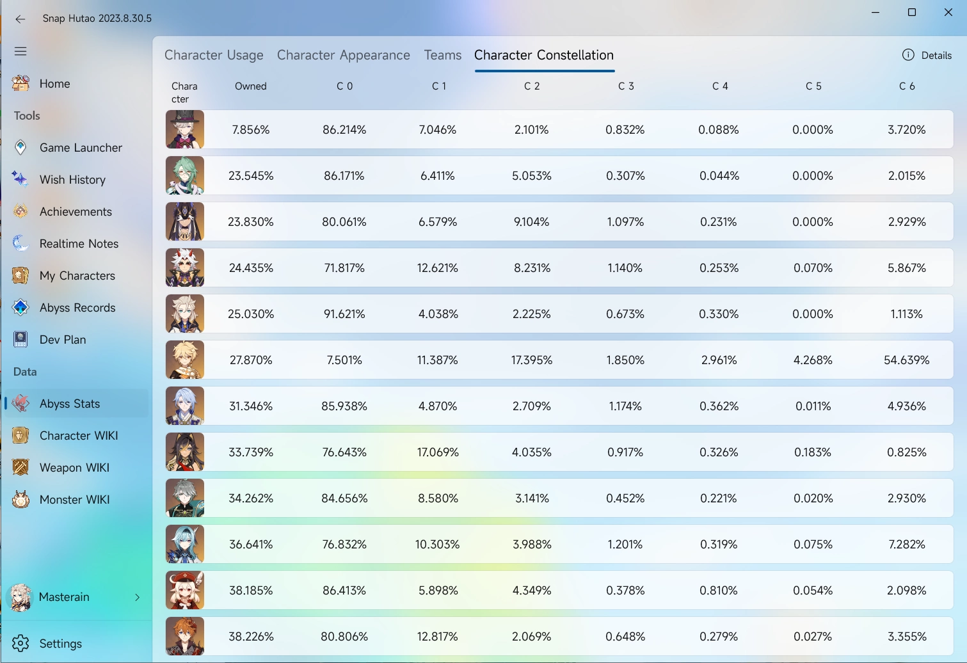The width and height of the screenshot is (967, 663).
Task: Click the Snap Hutao 2023.8.30.5 title
Action: [97, 19]
